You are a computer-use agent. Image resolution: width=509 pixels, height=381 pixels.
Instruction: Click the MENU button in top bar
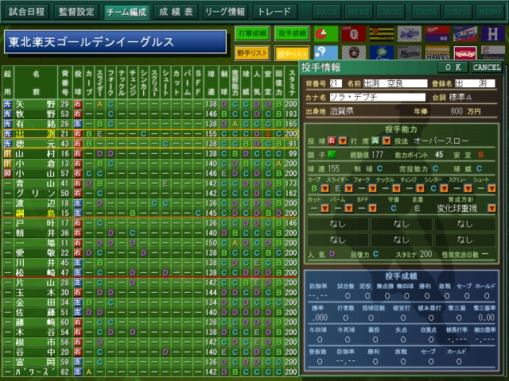[x=490, y=12]
